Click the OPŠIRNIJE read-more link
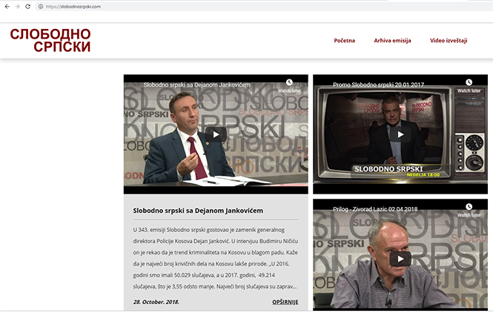 [285, 302]
